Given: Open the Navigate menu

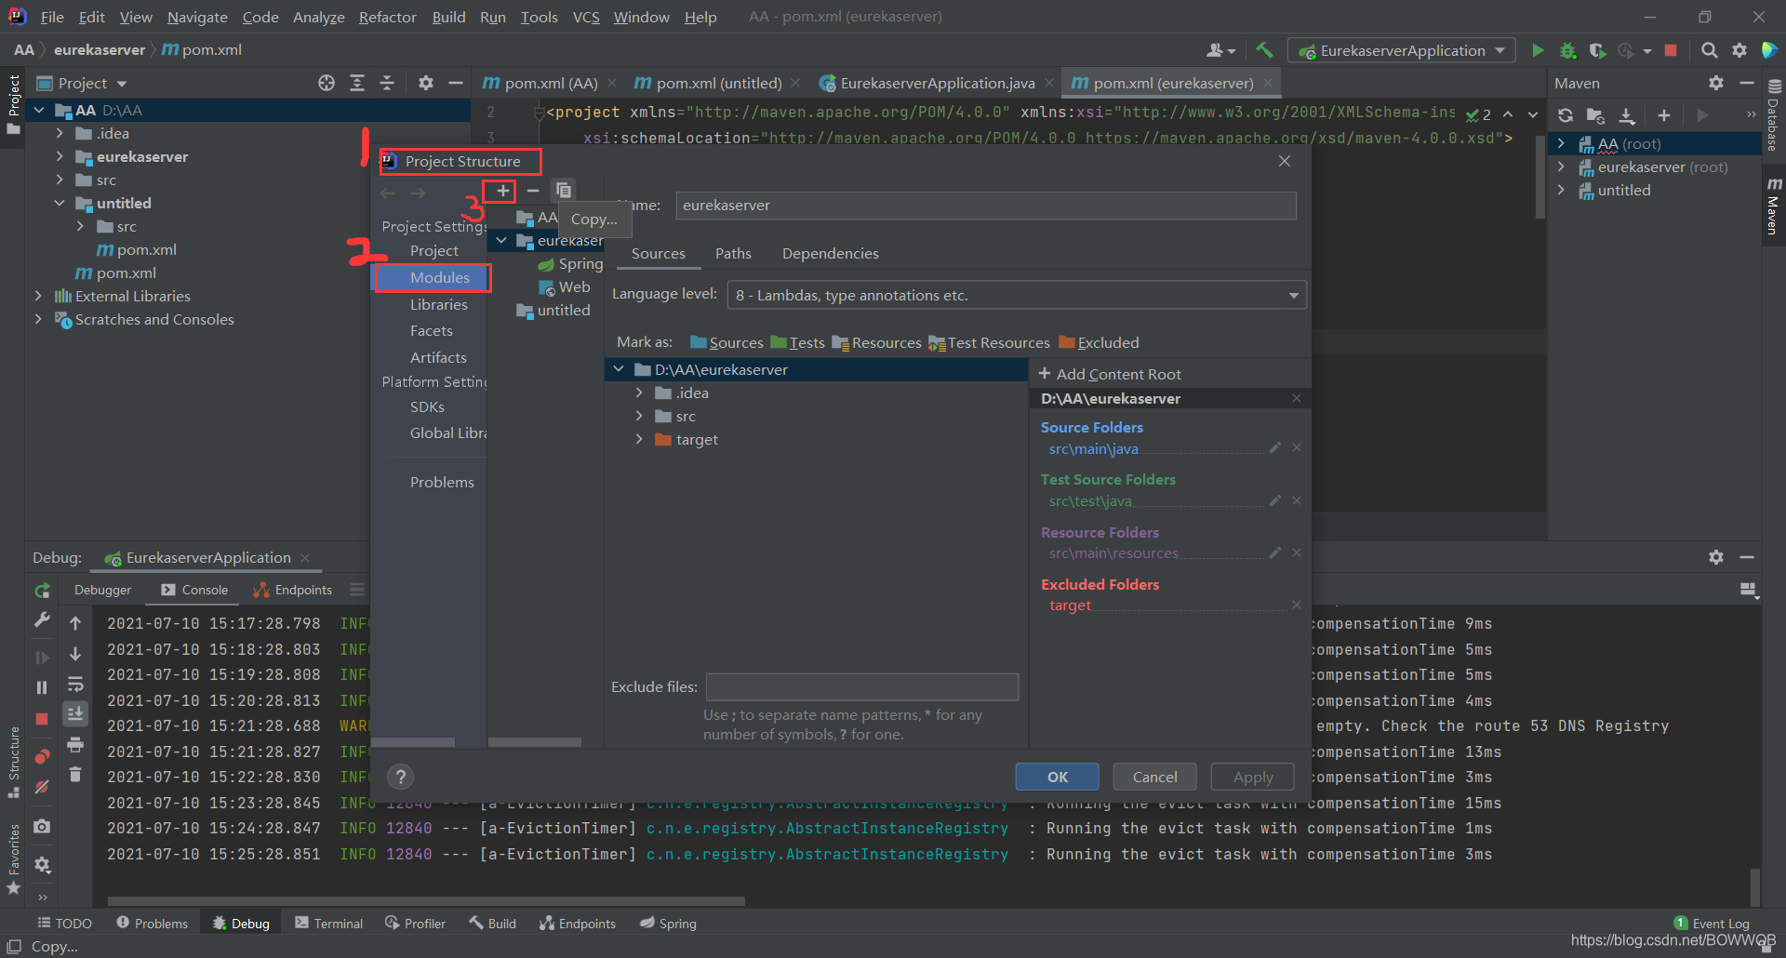Looking at the screenshot, I should coord(197,17).
